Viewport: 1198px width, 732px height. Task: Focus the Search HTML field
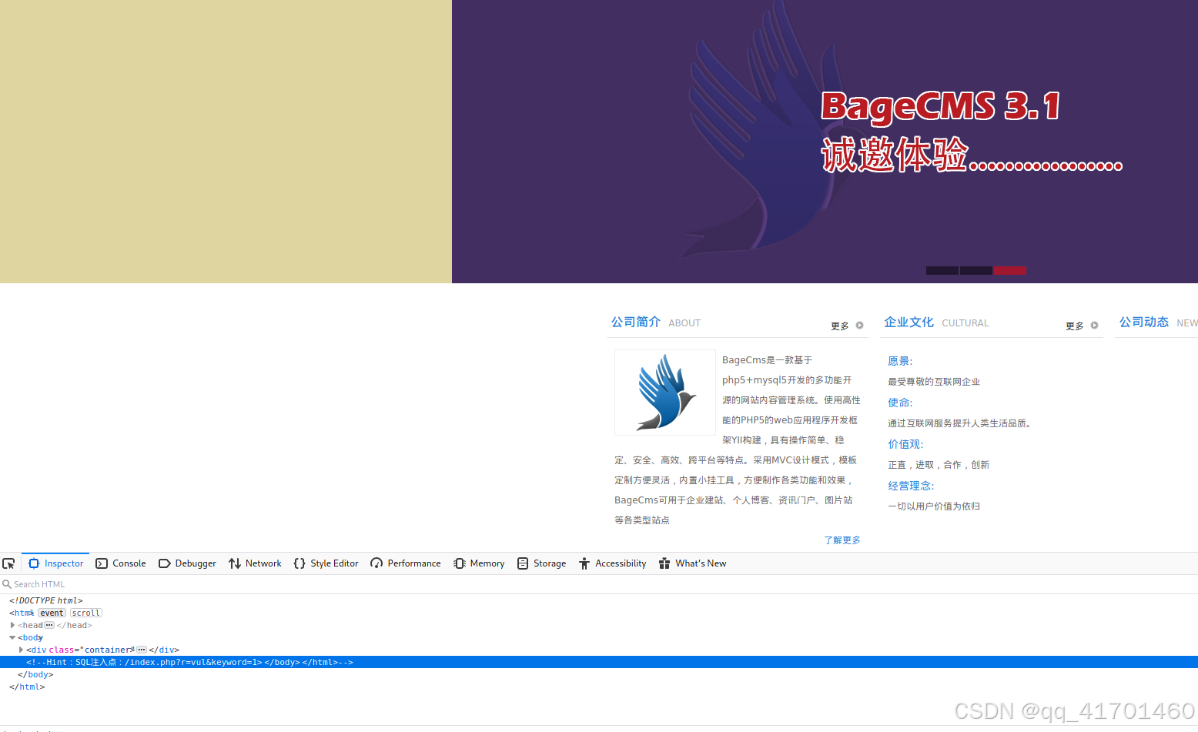599,584
